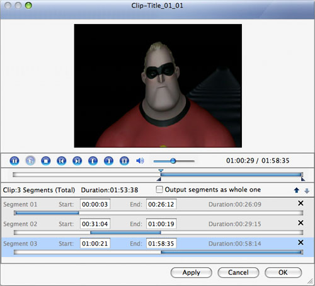Click the playhead marker on the timeline

point(161,171)
